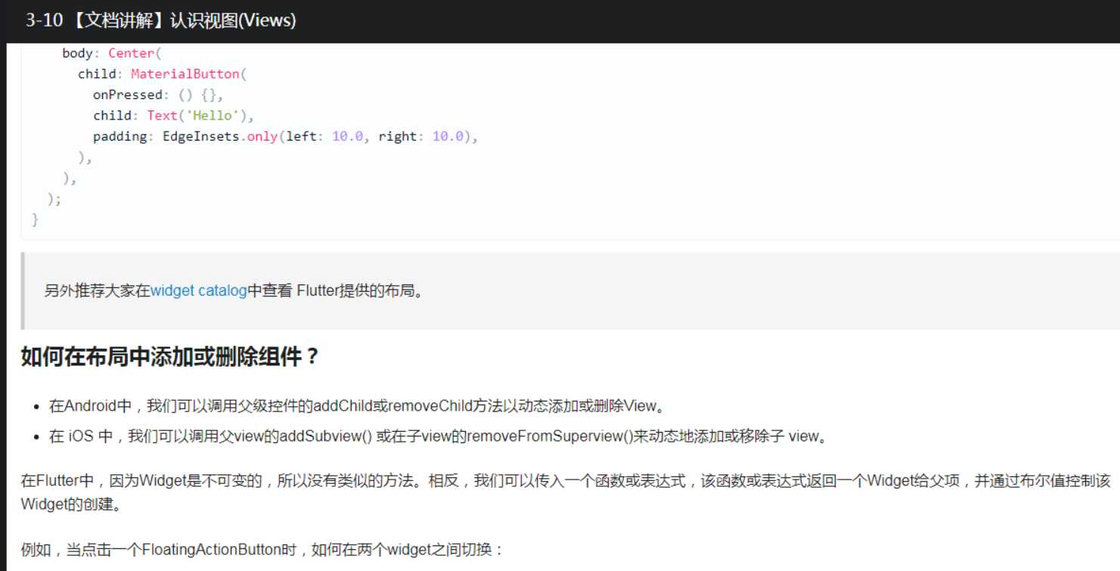Click the text '另外推荐大家在' in the quote block
This screenshot has height=571, width=1120.
tap(98, 290)
